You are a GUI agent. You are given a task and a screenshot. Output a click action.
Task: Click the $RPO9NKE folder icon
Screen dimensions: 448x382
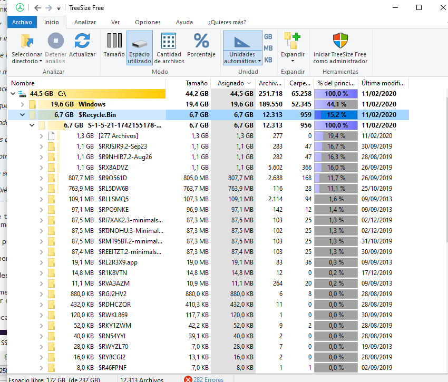point(52,210)
